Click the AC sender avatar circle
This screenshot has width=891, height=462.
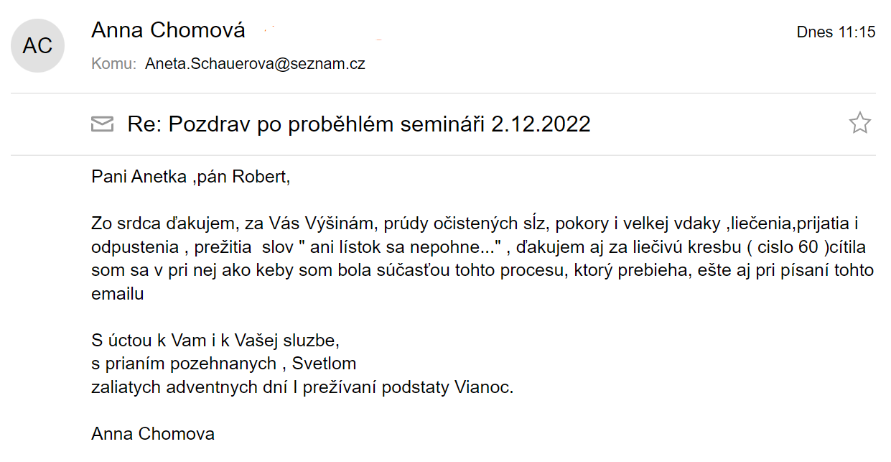(37, 45)
